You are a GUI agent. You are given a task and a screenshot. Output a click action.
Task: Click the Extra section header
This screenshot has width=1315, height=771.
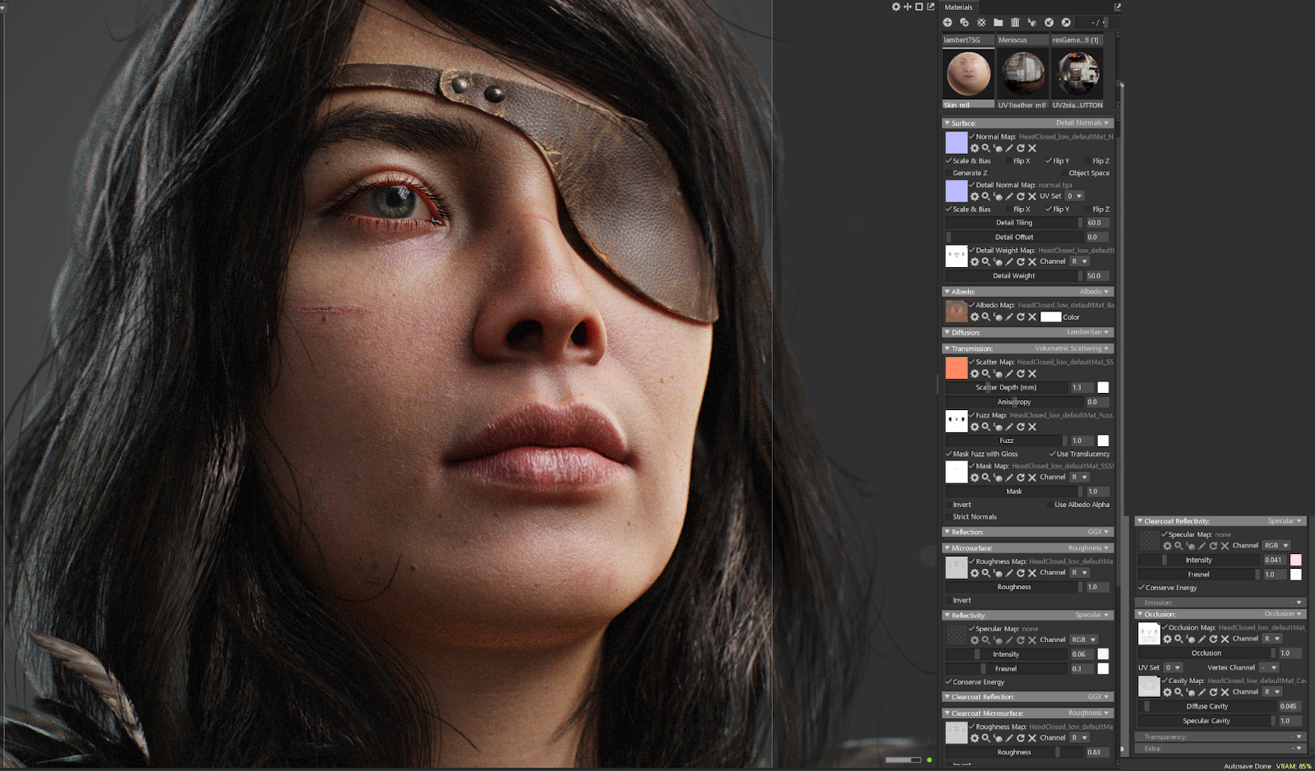(x=1220, y=749)
